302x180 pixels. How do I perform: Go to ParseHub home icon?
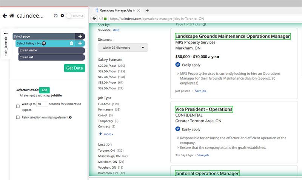[12, 15]
